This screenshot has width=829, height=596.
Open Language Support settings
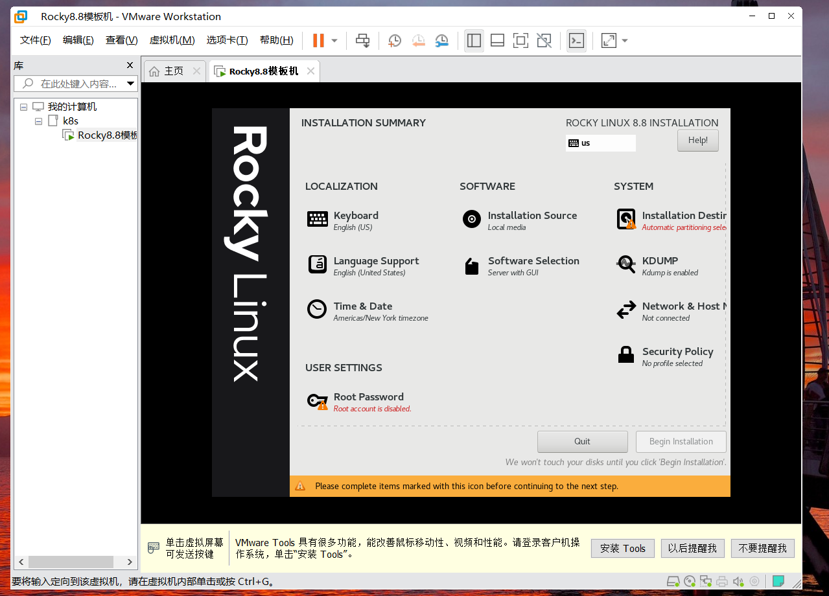[364, 266]
